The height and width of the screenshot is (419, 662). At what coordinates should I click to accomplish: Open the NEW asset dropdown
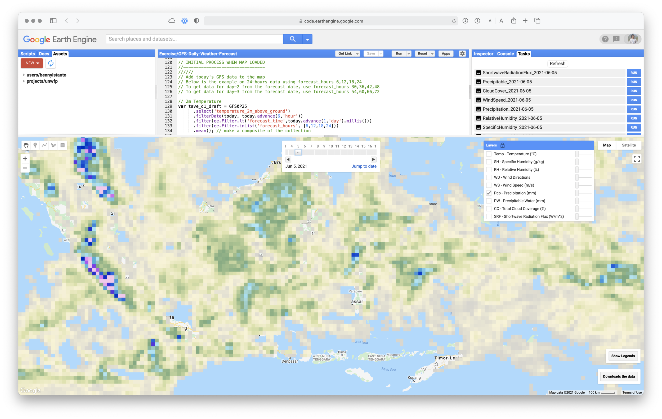pos(32,63)
